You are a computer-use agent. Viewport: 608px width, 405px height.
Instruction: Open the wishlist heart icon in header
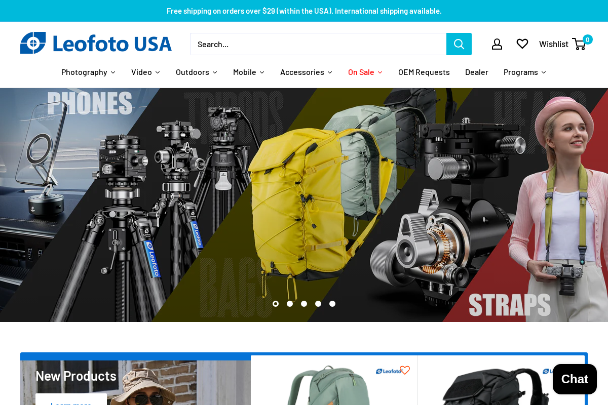point(522,44)
